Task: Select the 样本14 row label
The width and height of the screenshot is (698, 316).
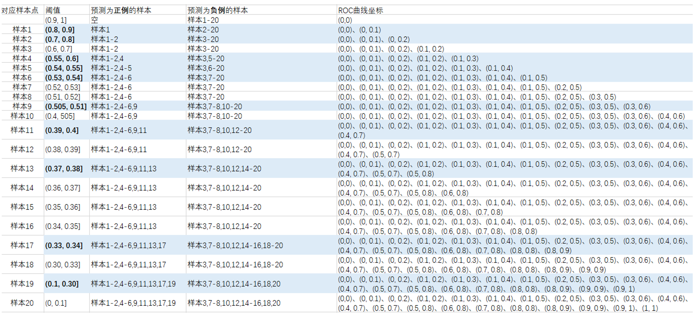Action: (x=22, y=188)
